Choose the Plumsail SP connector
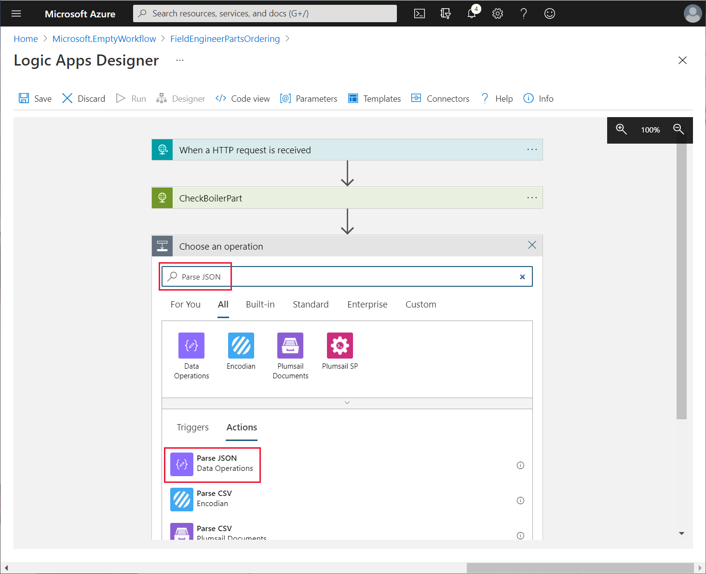This screenshot has width=706, height=574. pyautogui.click(x=340, y=351)
